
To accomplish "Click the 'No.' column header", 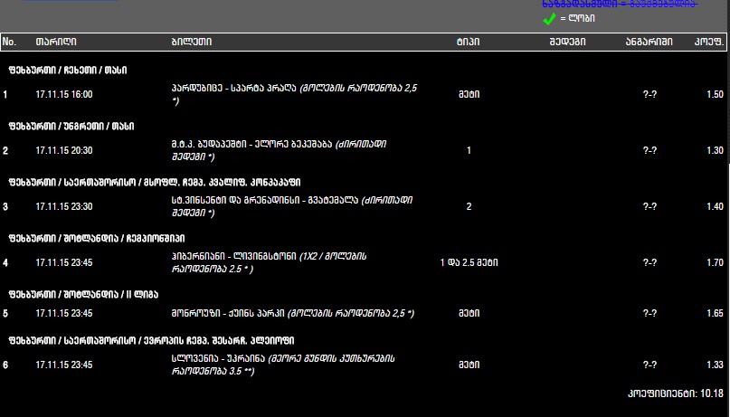I will tap(9, 42).
